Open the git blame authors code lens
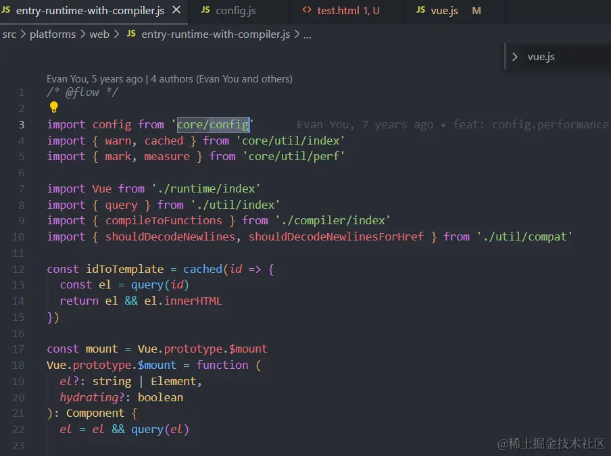This screenshot has width=611, height=456. (170, 79)
